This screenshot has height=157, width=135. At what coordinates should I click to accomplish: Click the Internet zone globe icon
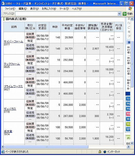tap(105, 152)
